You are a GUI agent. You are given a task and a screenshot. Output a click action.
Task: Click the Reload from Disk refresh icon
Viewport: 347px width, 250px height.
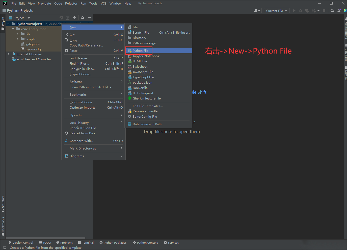[x=66, y=133]
